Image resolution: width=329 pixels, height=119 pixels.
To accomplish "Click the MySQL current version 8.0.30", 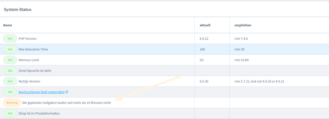I will pyautogui.click(x=204, y=81).
